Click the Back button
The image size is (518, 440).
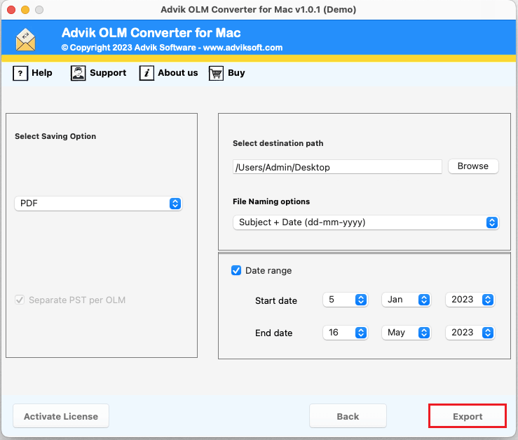[348, 416]
